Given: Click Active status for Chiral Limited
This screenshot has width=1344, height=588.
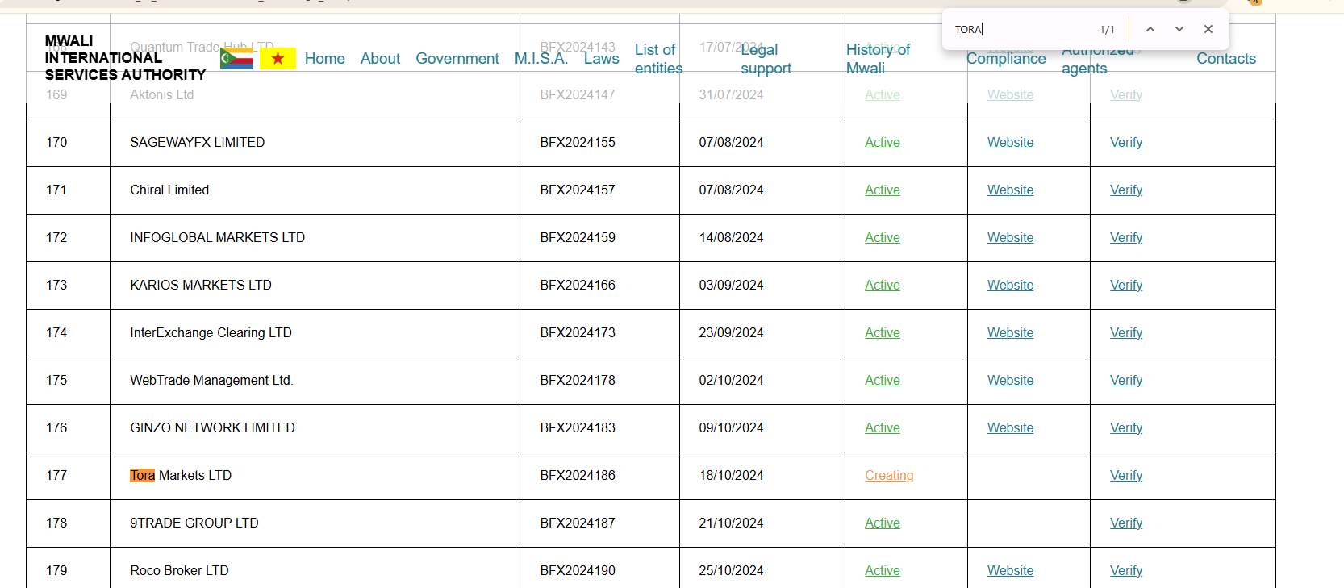Looking at the screenshot, I should click(x=883, y=190).
